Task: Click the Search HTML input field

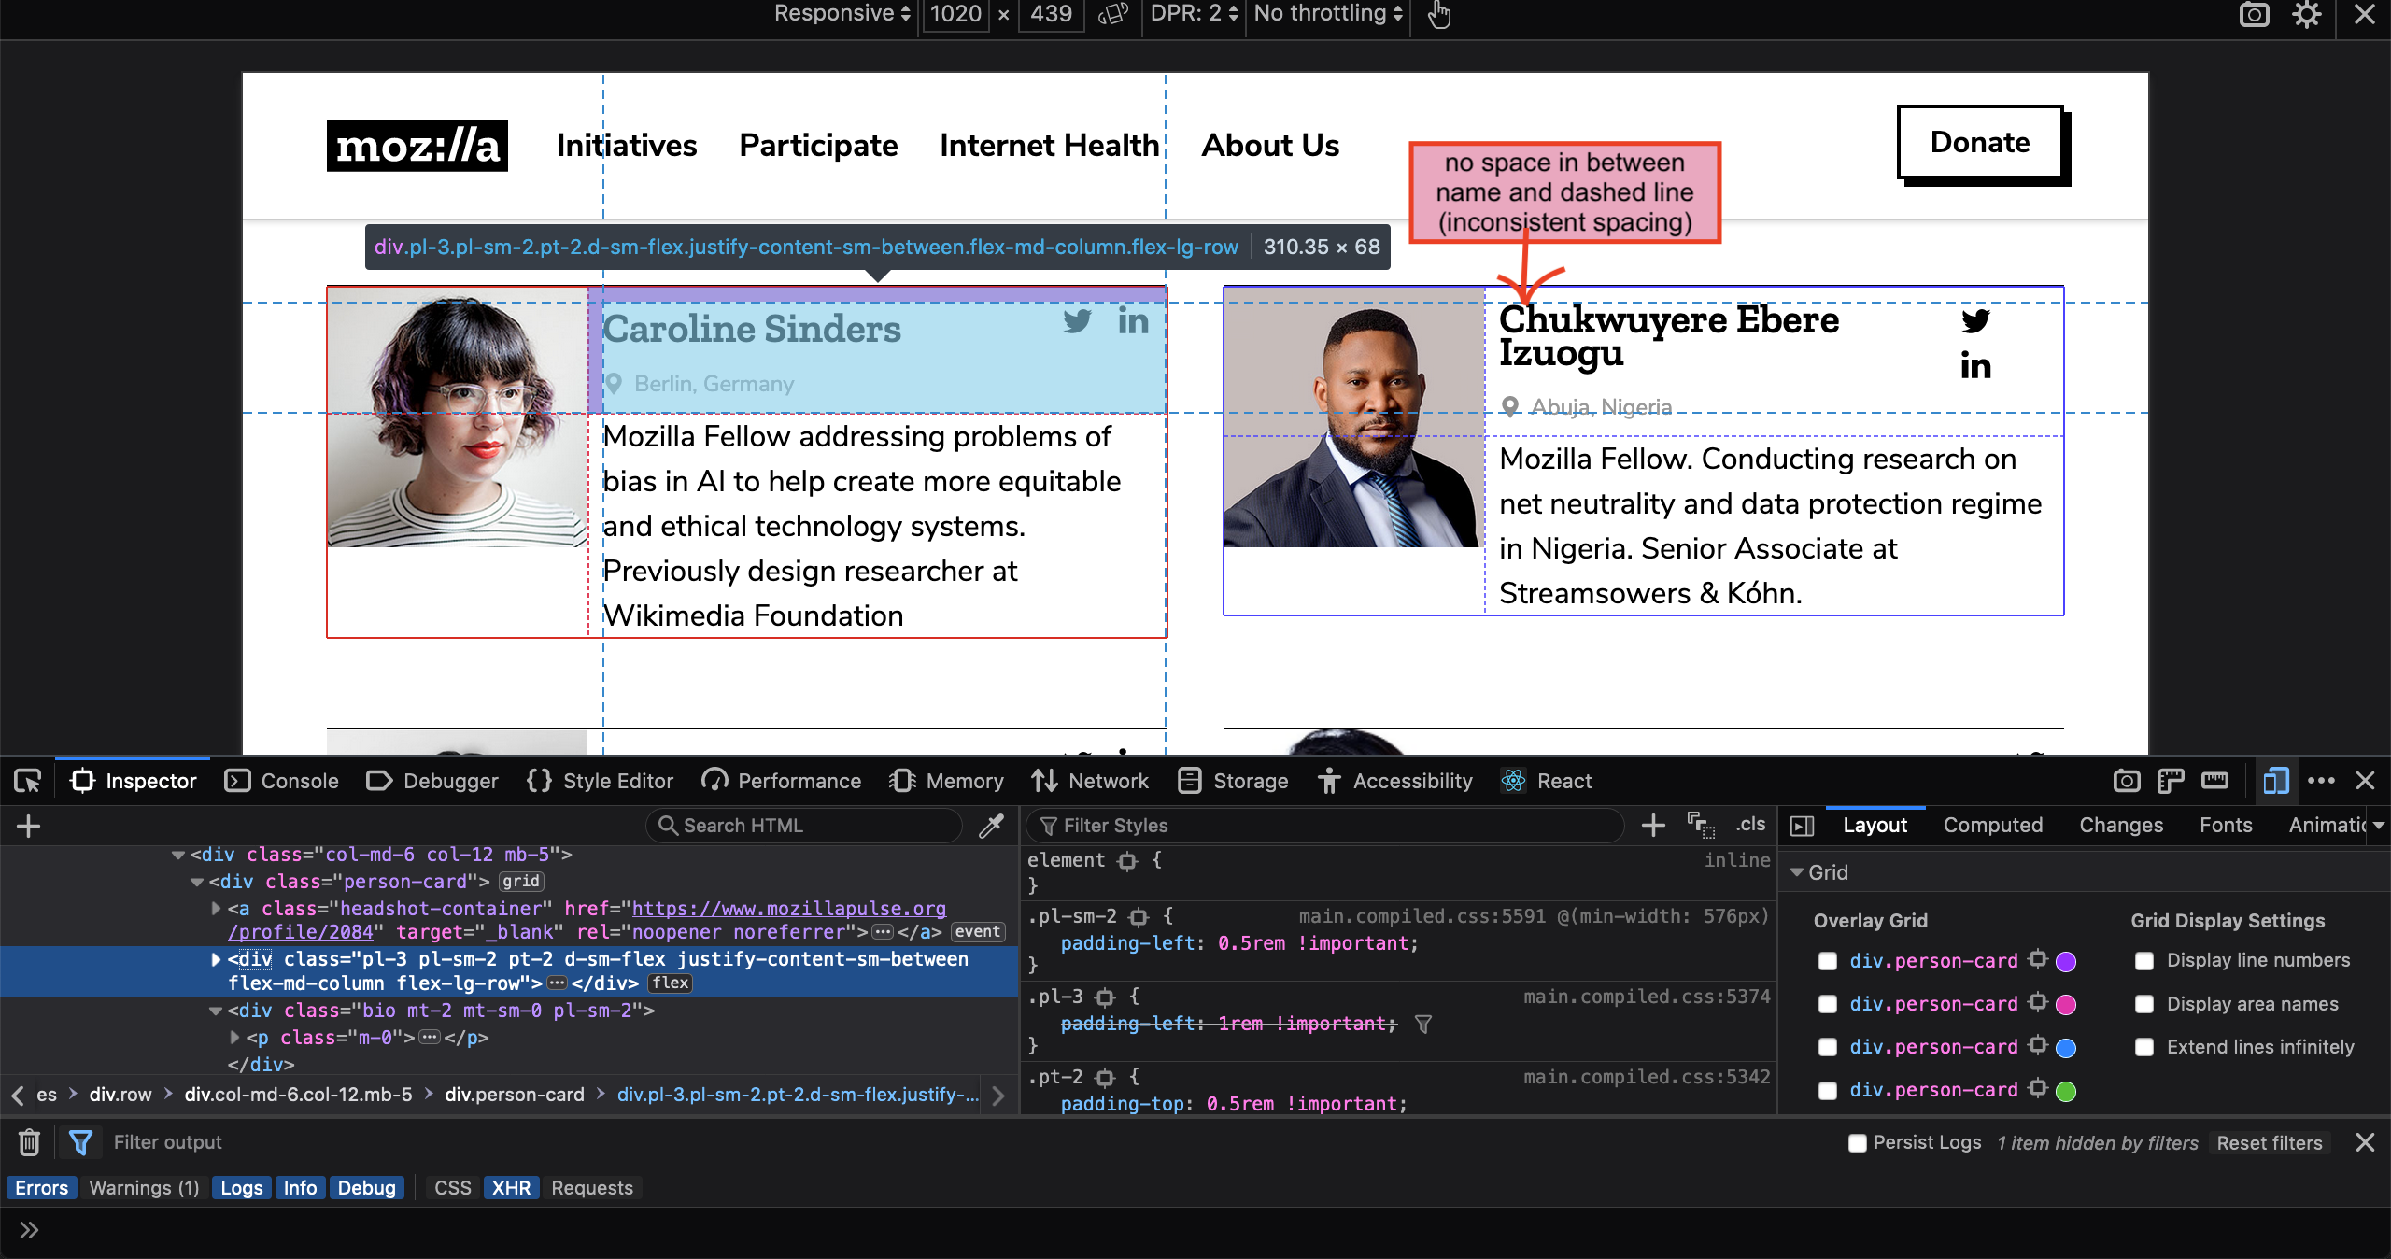Action: pyautogui.click(x=803, y=825)
